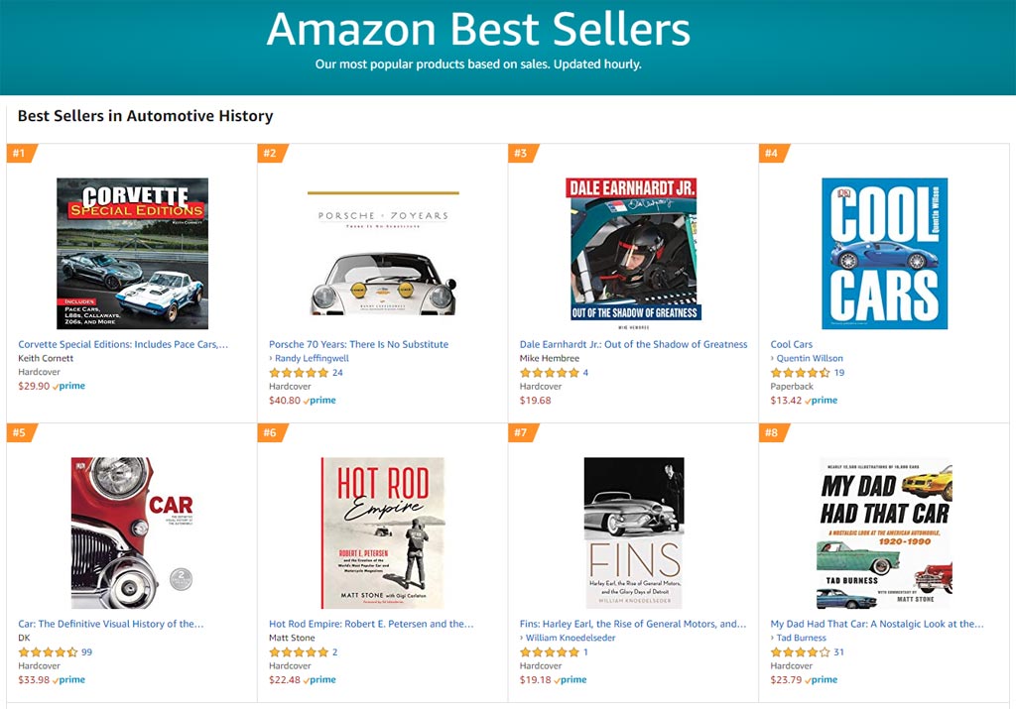Screen dimensions: 1016x709
Task: Open the Car Definitive Visual History cover
Action: [x=132, y=532]
